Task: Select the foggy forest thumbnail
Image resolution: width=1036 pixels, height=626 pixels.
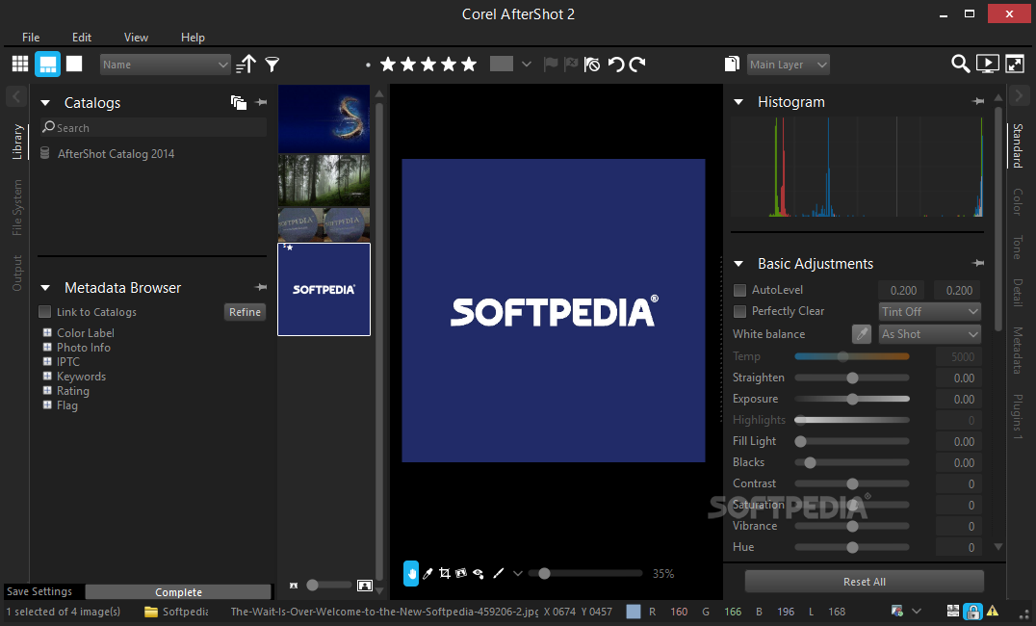Action: (324, 180)
